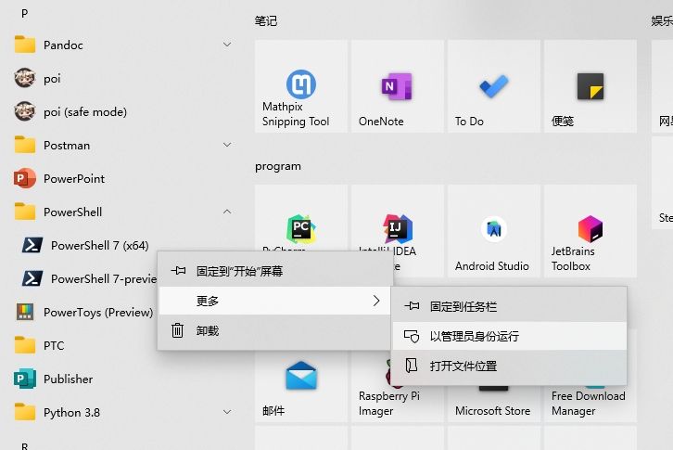Image resolution: width=673 pixels, height=450 pixels.
Task: Click the shield icon beside 以管理员身份运行
Action: click(412, 336)
